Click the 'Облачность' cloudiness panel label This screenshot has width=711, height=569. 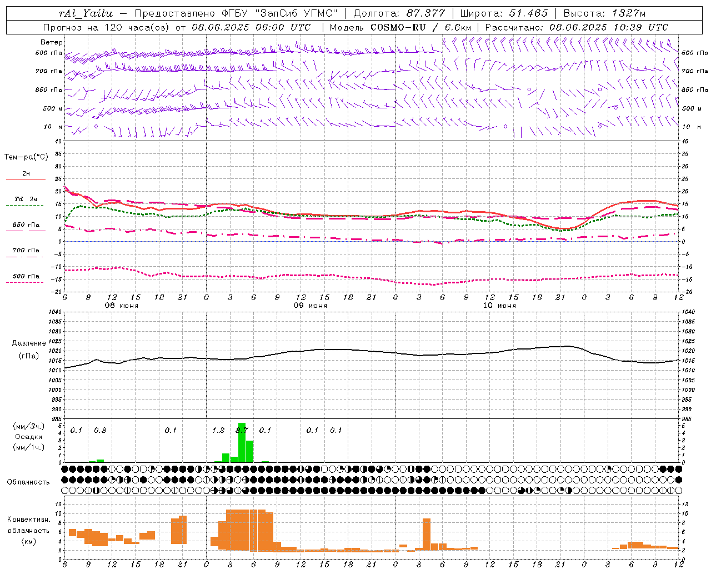28,482
